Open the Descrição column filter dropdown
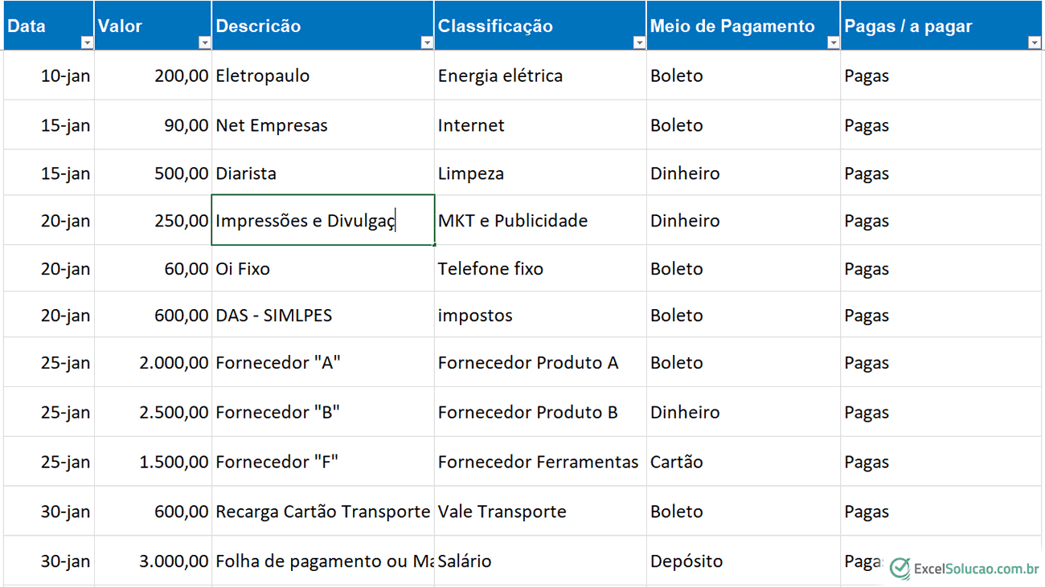Viewport: 1045px width, 587px height. 427,43
